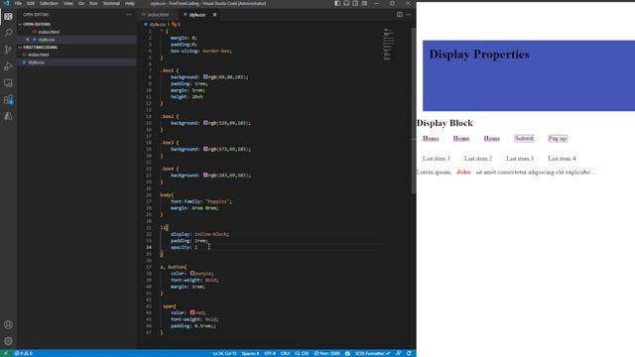Open the purple color swatch on line 38
Screen dimensions: 635x357
192,274
